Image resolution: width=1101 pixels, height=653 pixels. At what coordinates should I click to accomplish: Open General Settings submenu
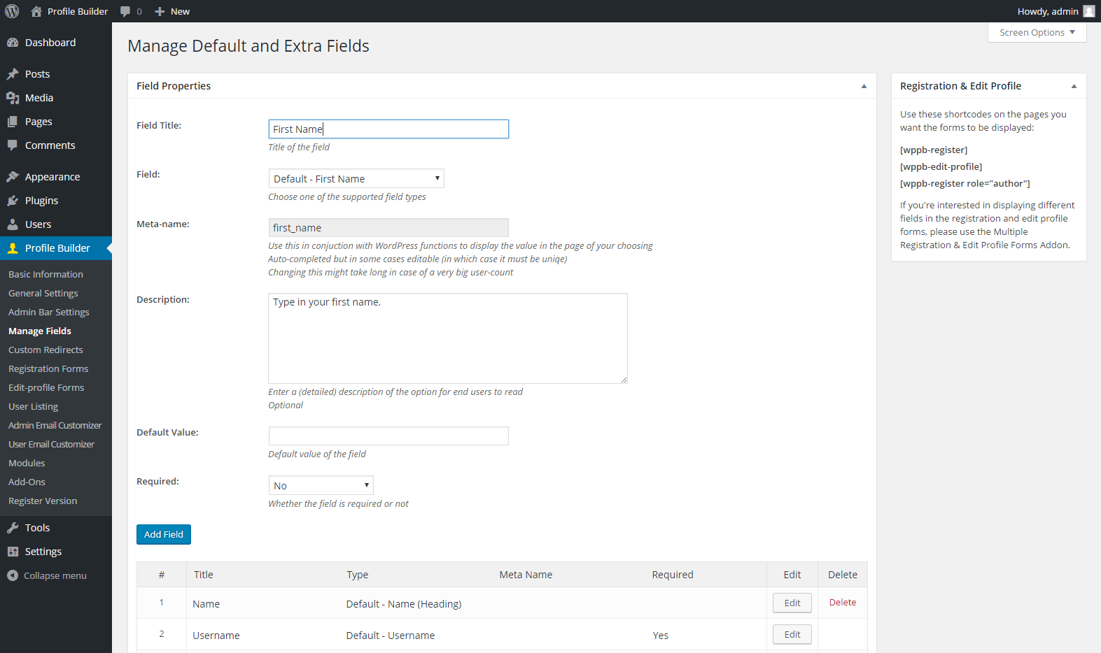(43, 294)
